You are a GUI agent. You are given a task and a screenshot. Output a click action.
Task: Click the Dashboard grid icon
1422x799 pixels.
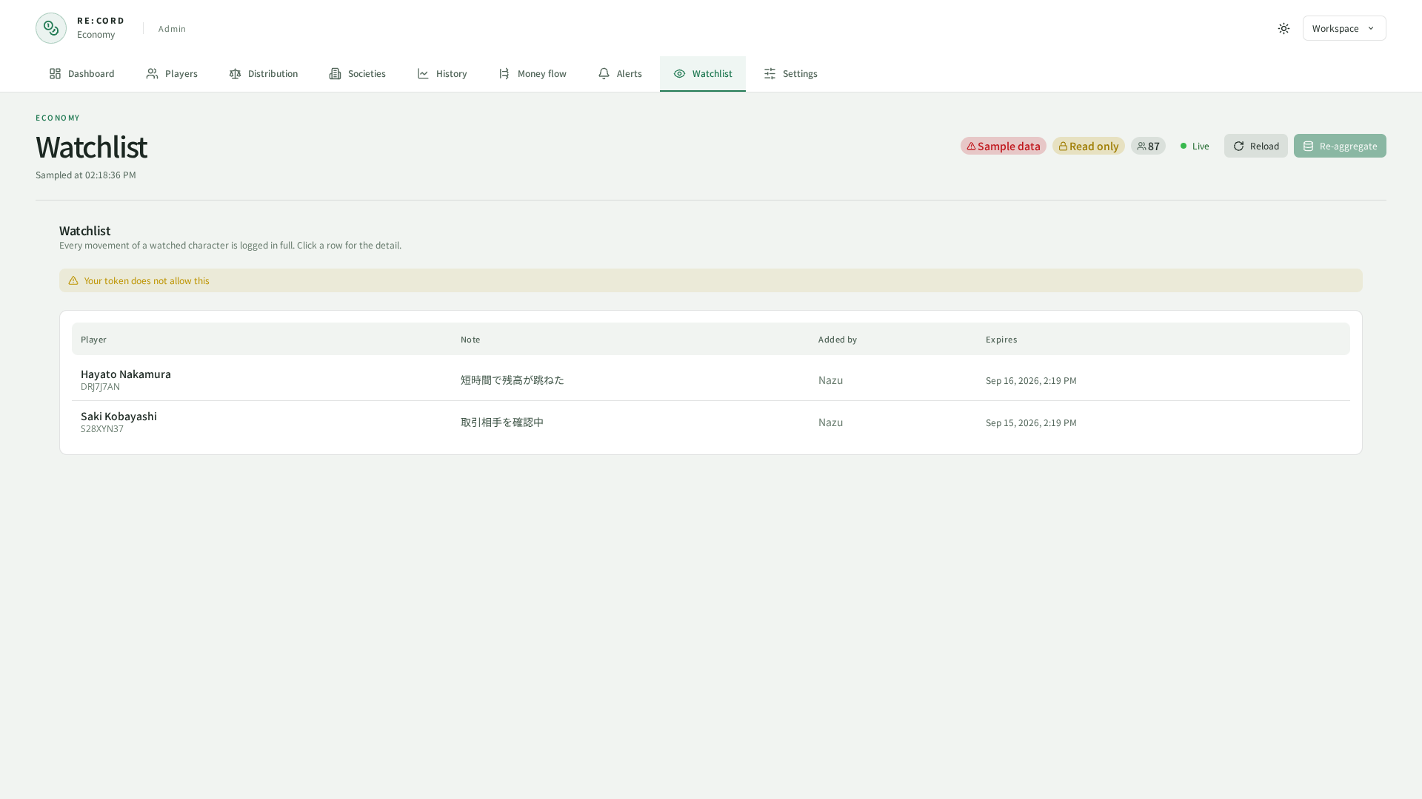[55, 73]
